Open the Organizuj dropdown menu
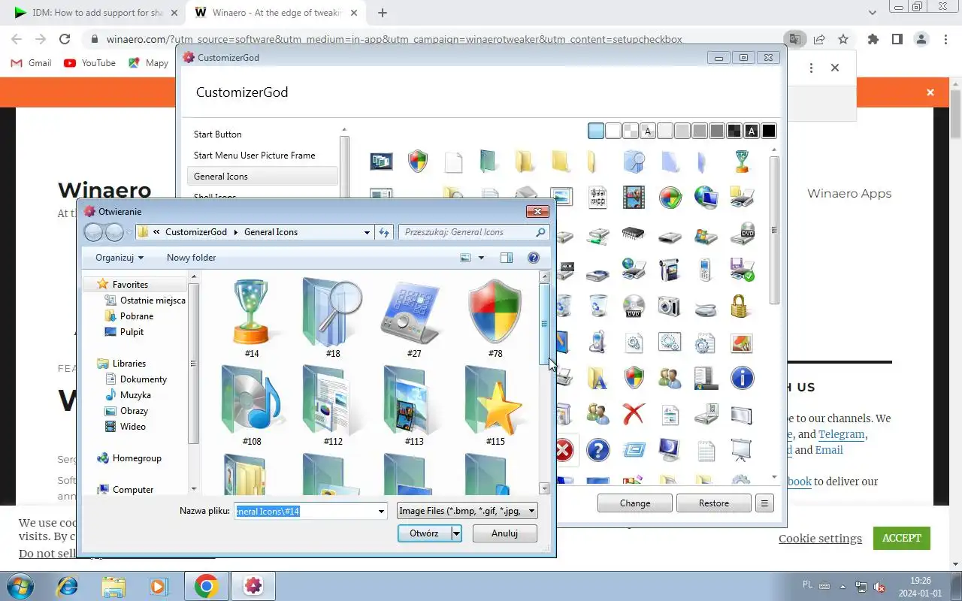Image resolution: width=962 pixels, height=601 pixels. pyautogui.click(x=119, y=258)
